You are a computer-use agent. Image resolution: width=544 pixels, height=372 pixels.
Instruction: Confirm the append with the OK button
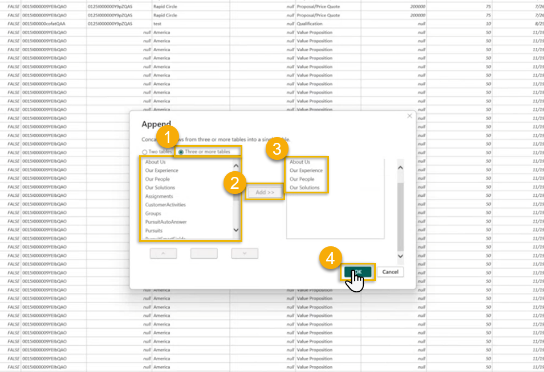[358, 272]
